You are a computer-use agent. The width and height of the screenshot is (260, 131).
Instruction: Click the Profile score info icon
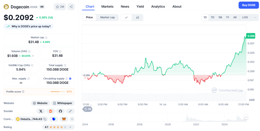click(x=23, y=92)
